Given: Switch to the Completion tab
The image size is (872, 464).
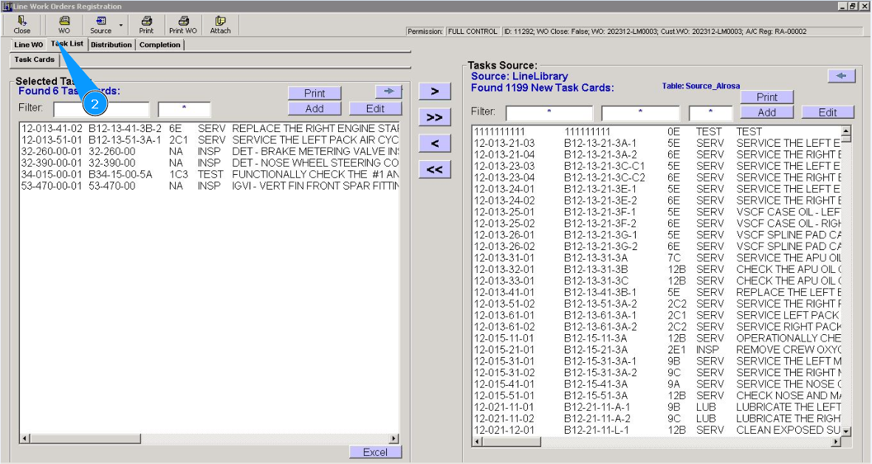Looking at the screenshot, I should coord(159,44).
